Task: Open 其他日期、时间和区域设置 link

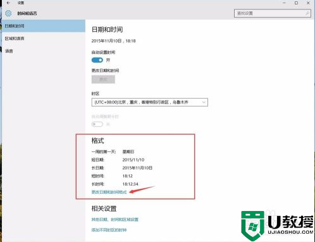Action: pos(115,220)
